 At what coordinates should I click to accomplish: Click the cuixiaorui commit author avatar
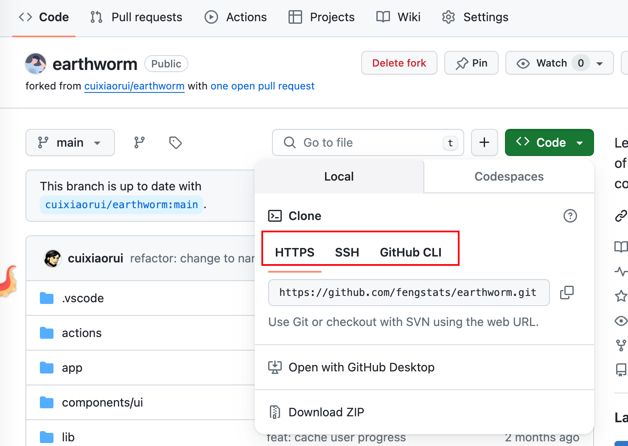[53, 258]
